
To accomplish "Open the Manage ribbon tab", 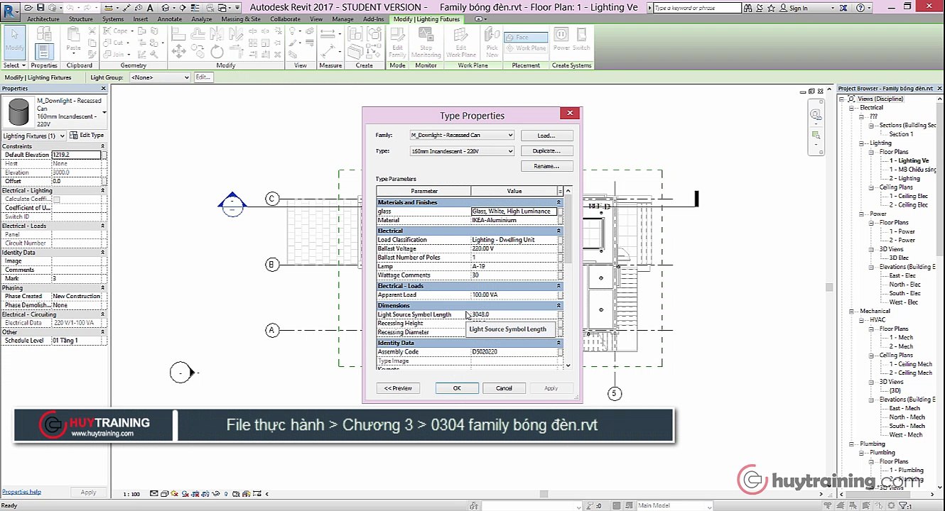I will [x=342, y=19].
